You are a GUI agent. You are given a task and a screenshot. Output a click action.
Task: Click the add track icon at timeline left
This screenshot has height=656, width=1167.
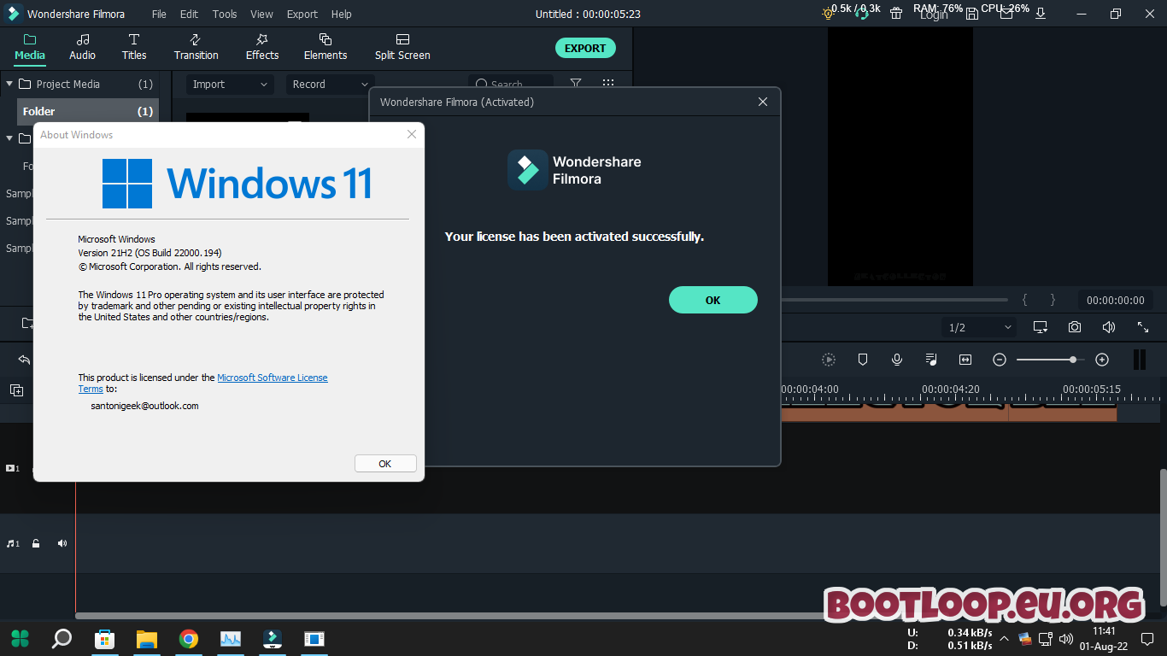tap(16, 390)
